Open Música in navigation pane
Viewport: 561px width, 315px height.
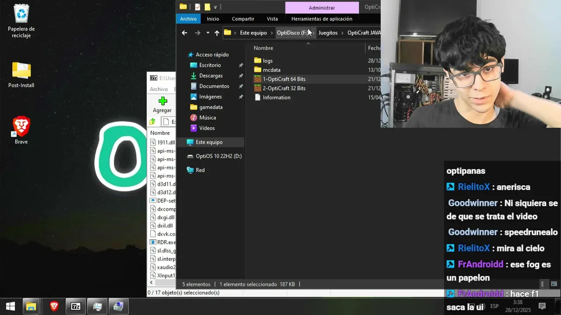(x=207, y=118)
